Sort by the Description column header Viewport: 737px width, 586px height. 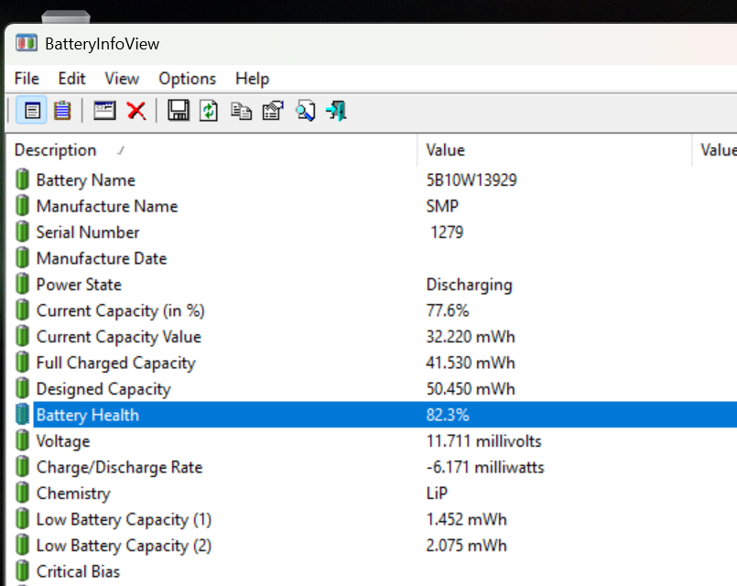211,150
